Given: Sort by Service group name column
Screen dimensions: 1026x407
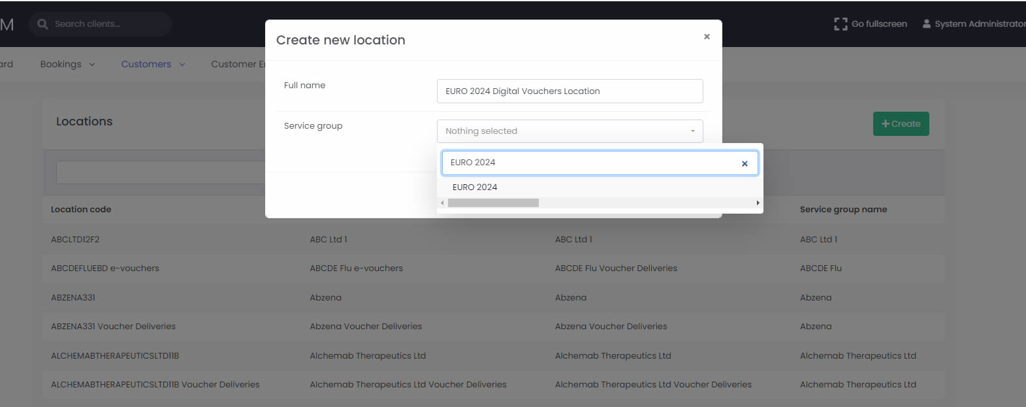Looking at the screenshot, I should coord(843,210).
